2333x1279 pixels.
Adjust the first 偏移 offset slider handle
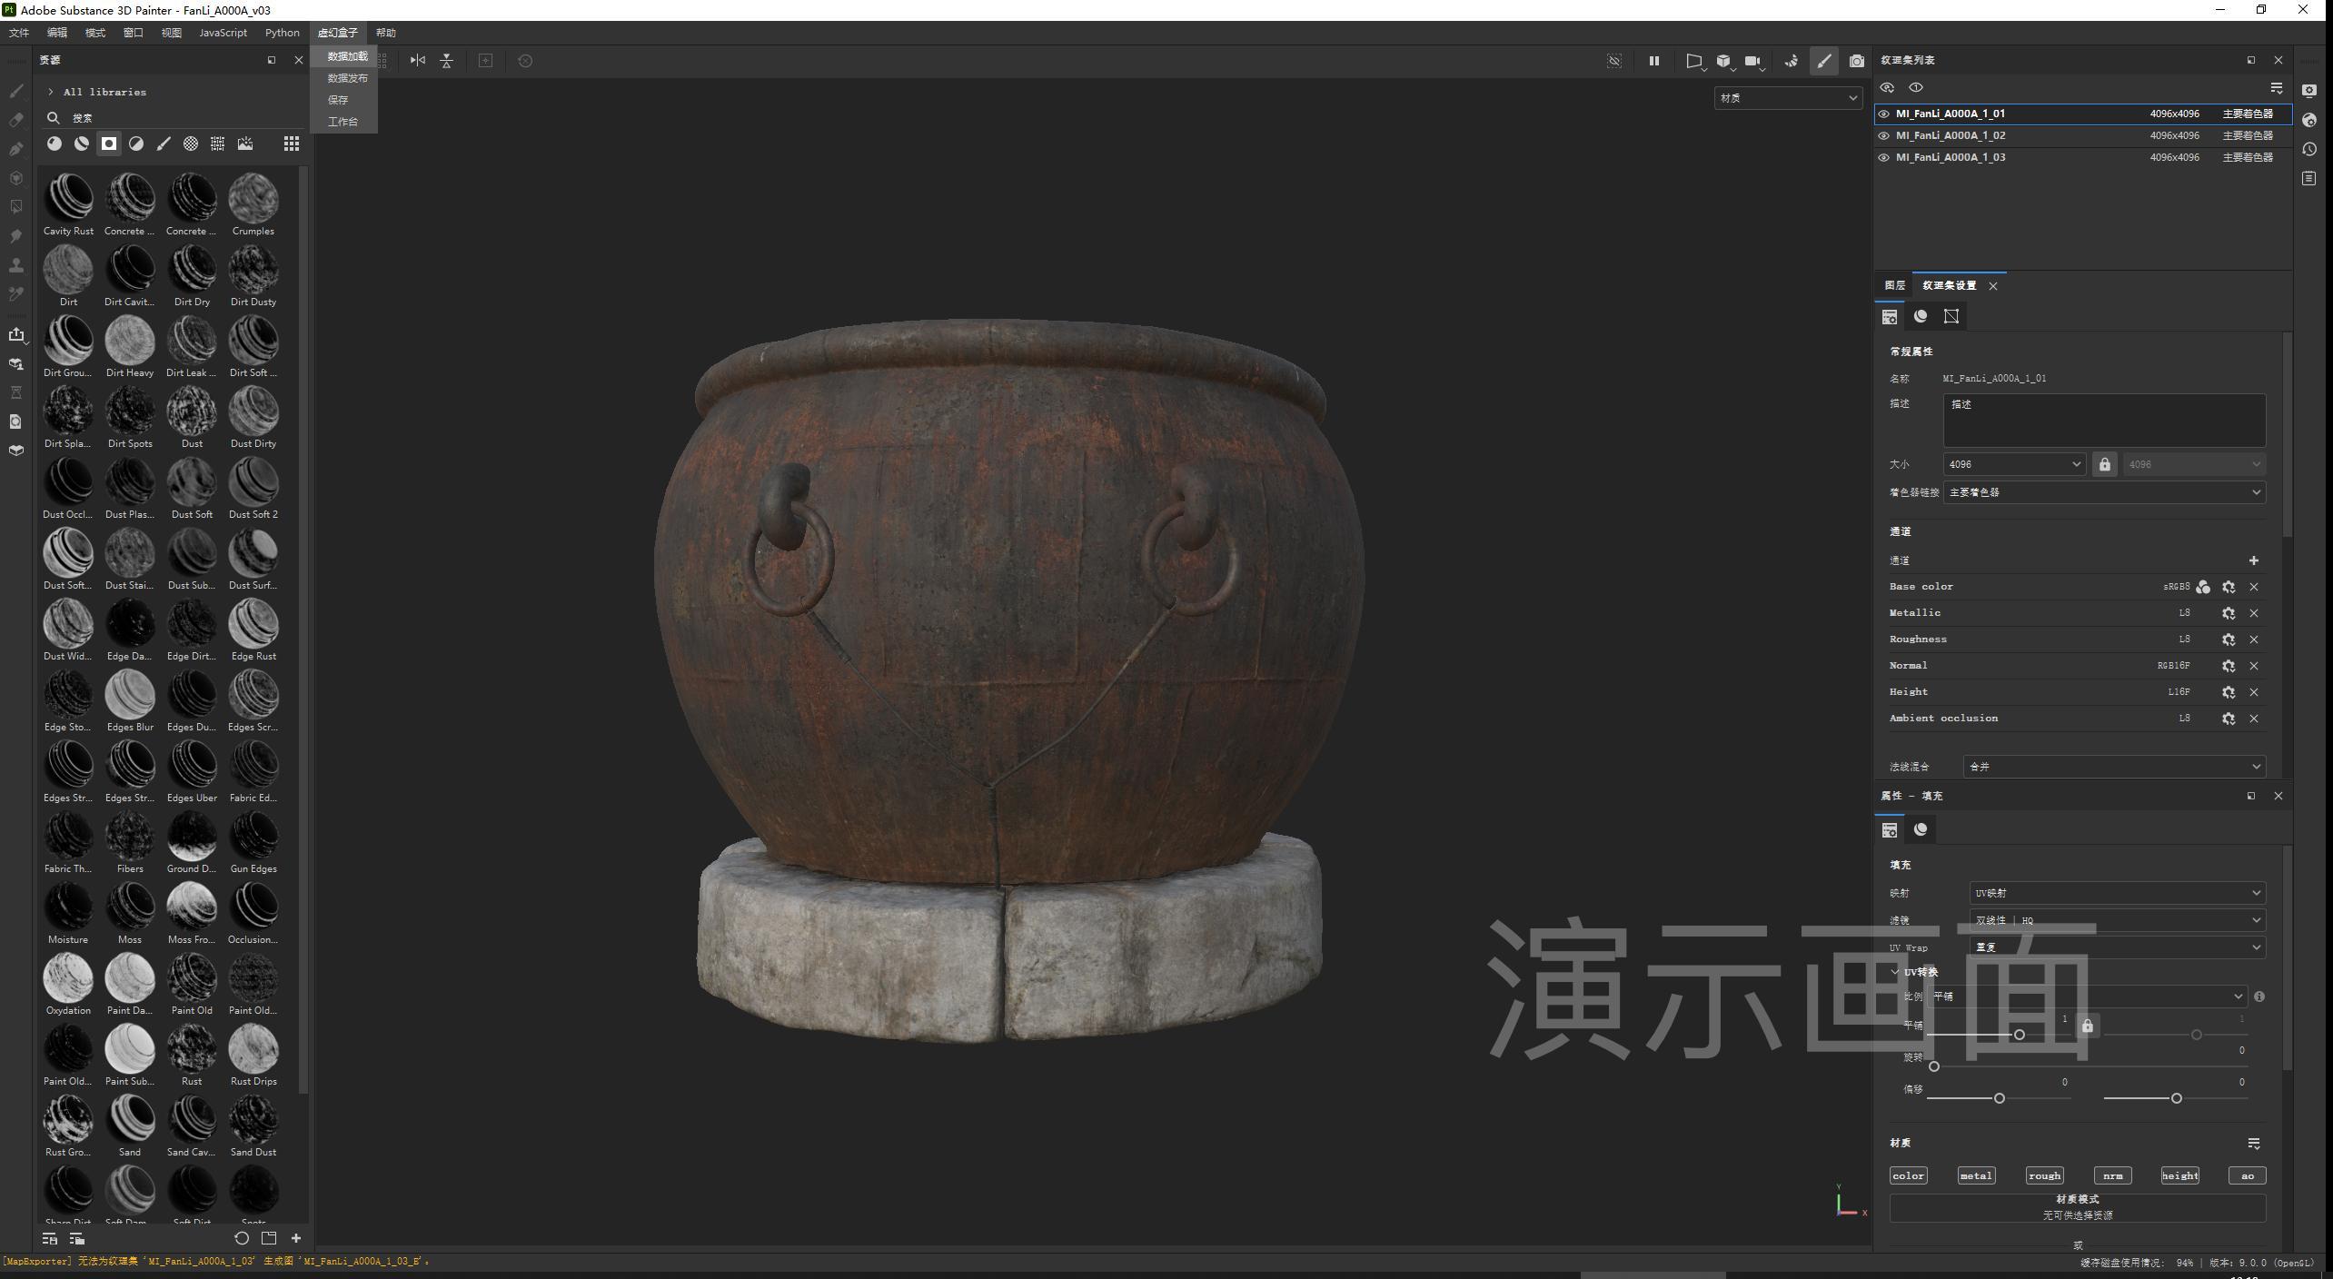2000,1098
